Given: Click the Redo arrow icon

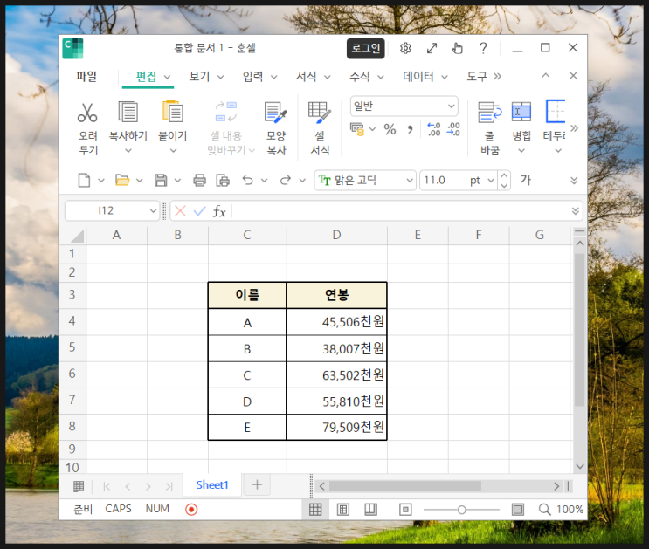Looking at the screenshot, I should tap(285, 181).
